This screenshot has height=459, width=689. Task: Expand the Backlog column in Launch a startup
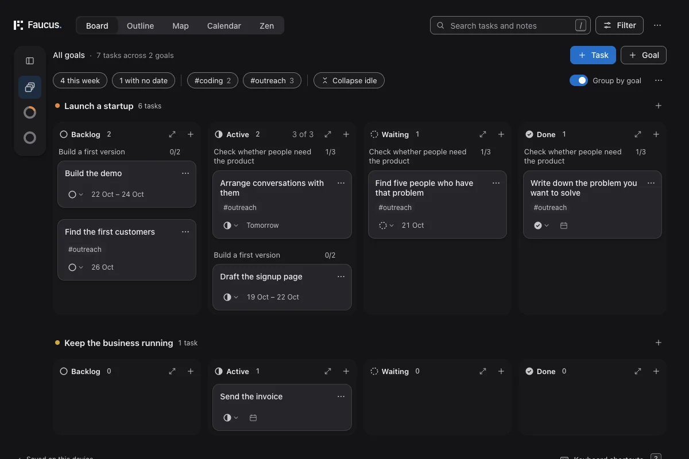coord(172,134)
